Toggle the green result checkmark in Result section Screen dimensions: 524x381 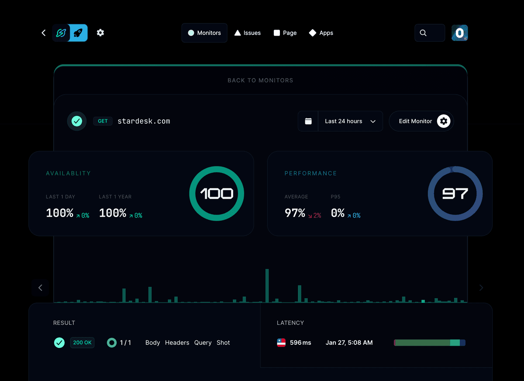click(59, 343)
